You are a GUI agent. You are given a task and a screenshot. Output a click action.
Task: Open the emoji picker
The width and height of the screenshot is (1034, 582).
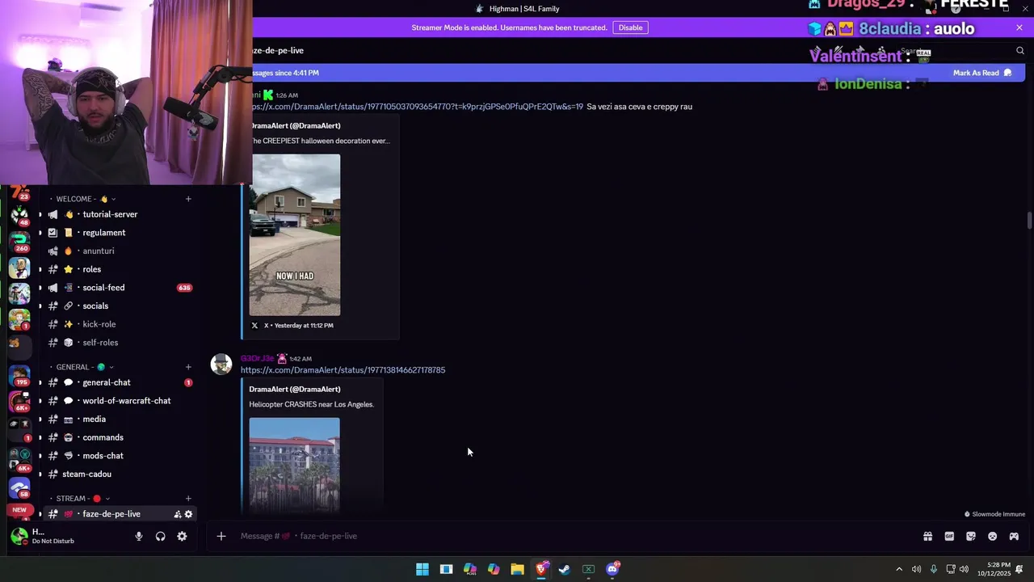point(993,536)
